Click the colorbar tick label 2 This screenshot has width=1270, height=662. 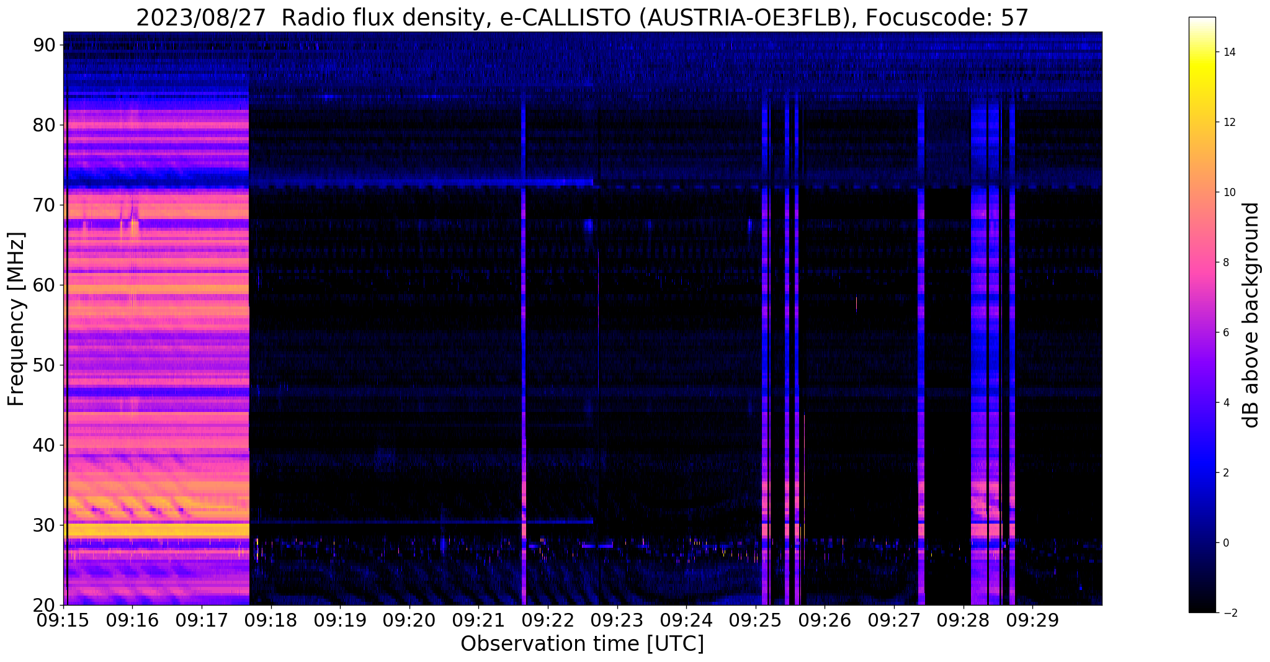click(x=1225, y=473)
